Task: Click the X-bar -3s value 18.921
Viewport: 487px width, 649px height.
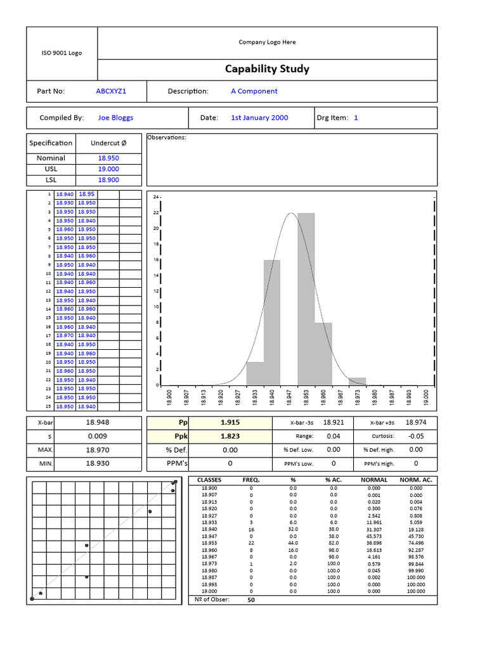Action: [334, 423]
